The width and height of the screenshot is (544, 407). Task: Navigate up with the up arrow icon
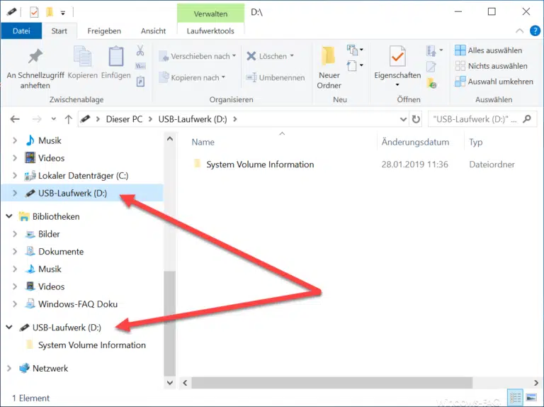point(68,119)
